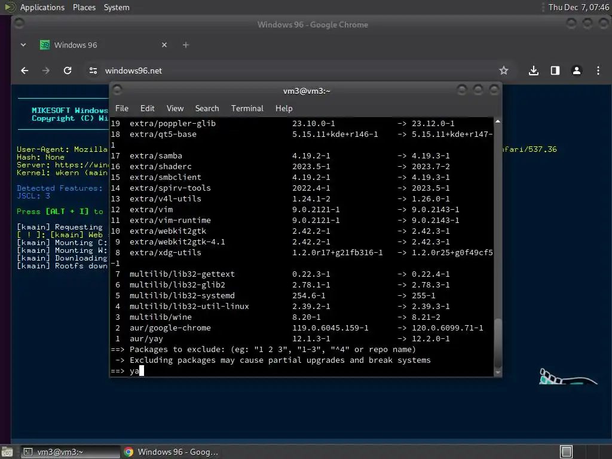Reload the windows96.net page
This screenshot has width=612, height=459.
[68, 71]
